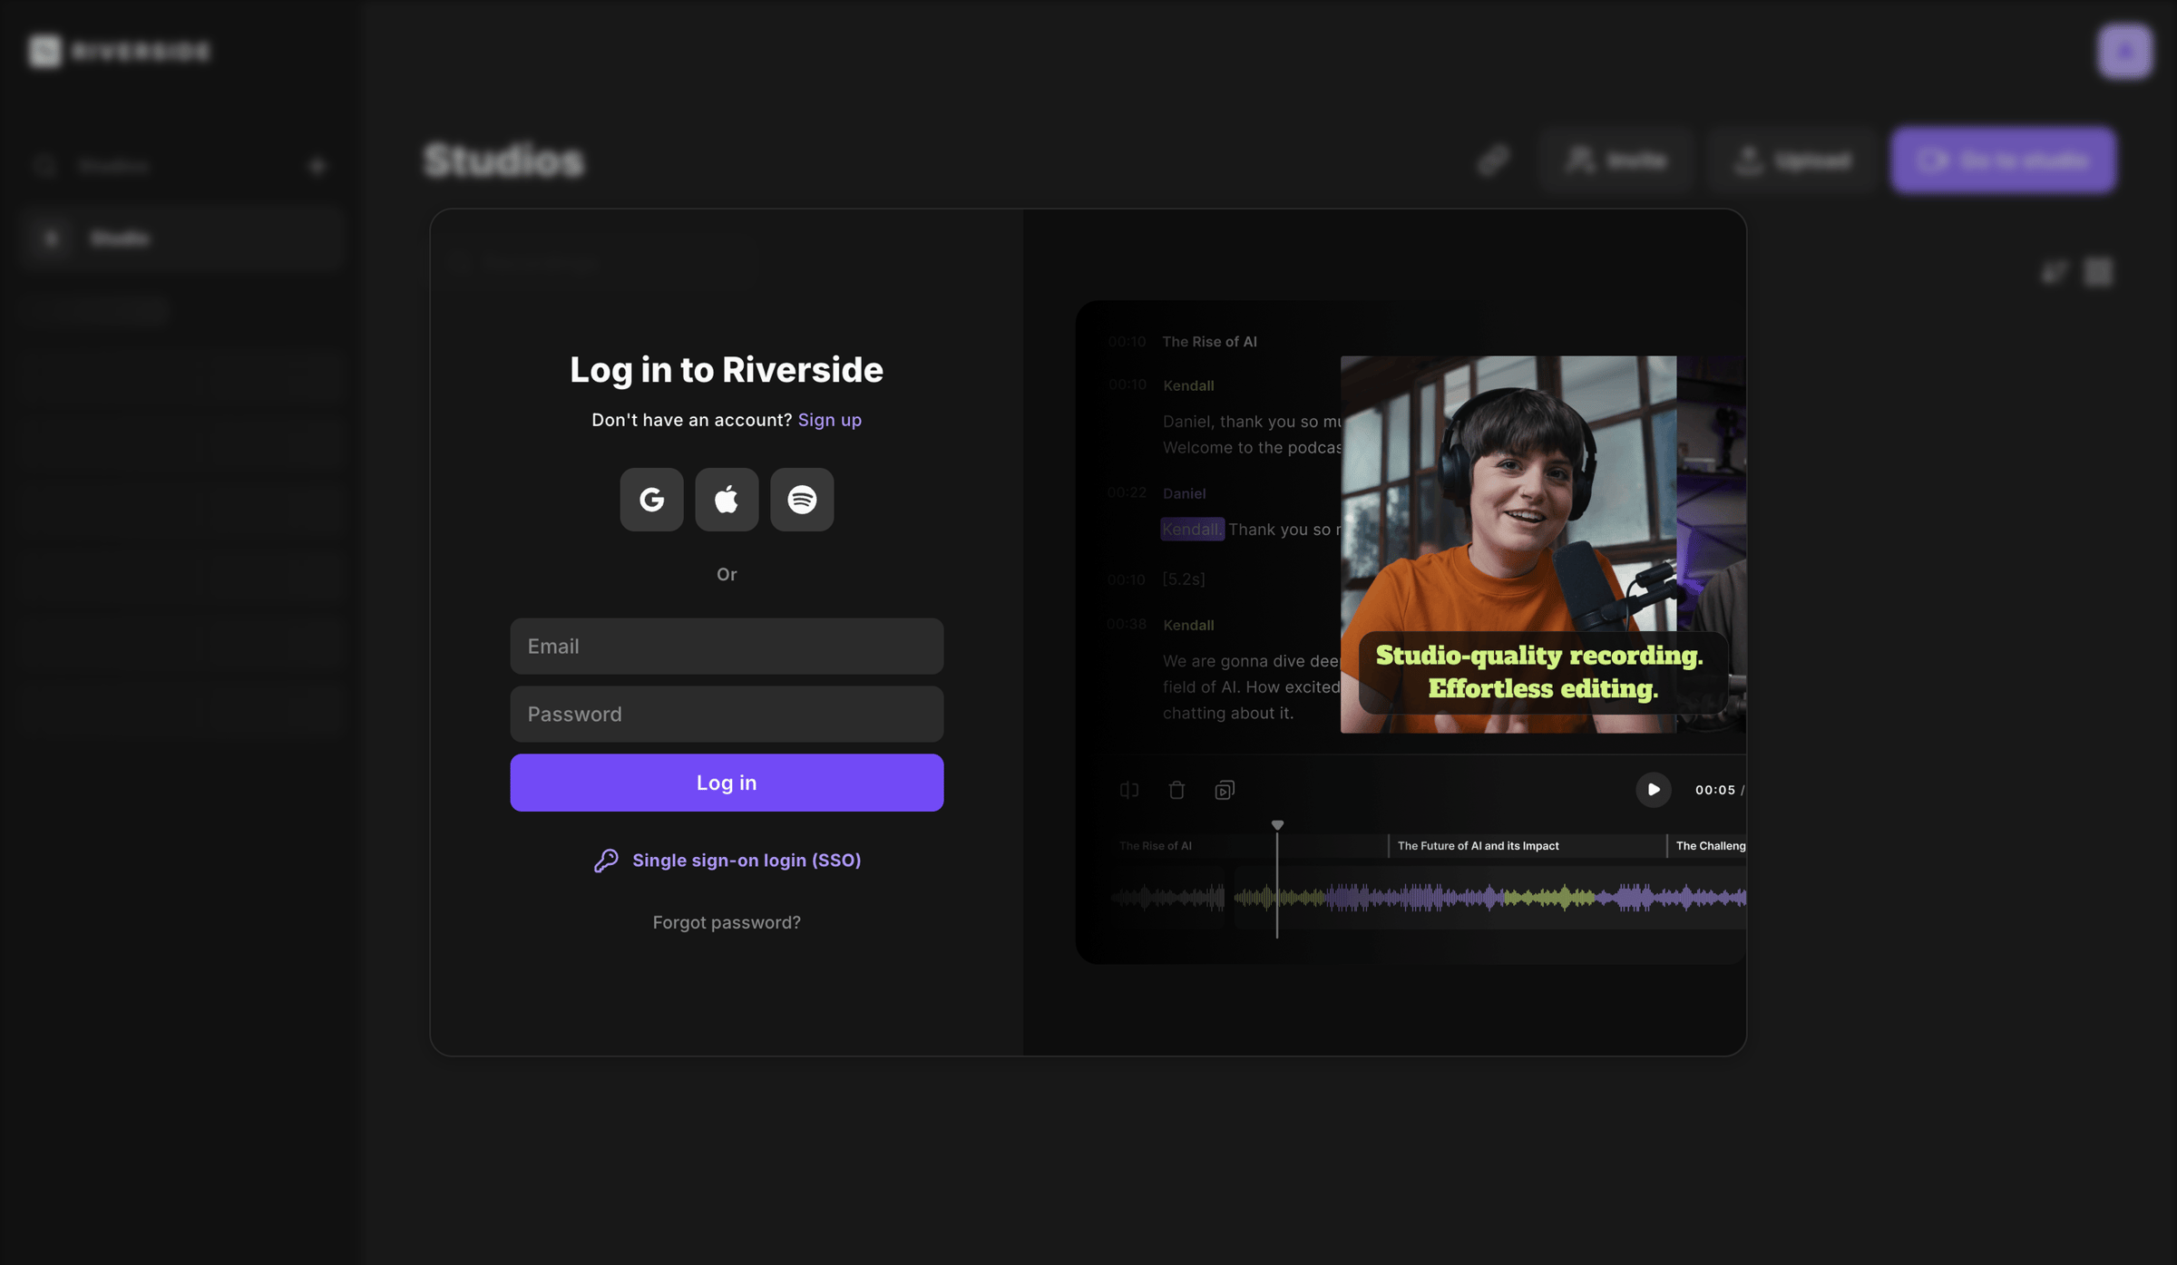Sign in with the Spotify icon button
This screenshot has height=1265, width=2177.
(x=802, y=500)
